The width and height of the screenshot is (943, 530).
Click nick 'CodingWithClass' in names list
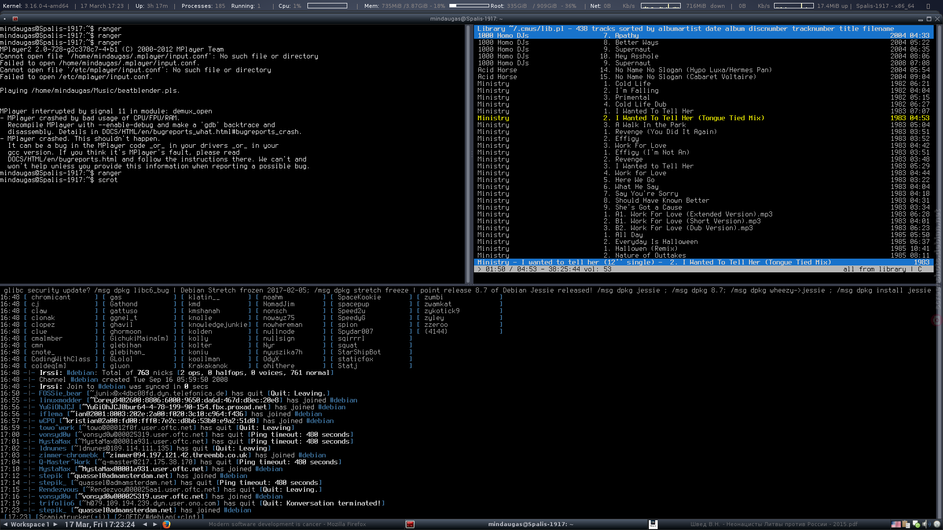click(61, 359)
